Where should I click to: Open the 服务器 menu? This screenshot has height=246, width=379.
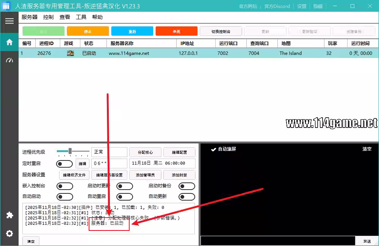coord(29,17)
